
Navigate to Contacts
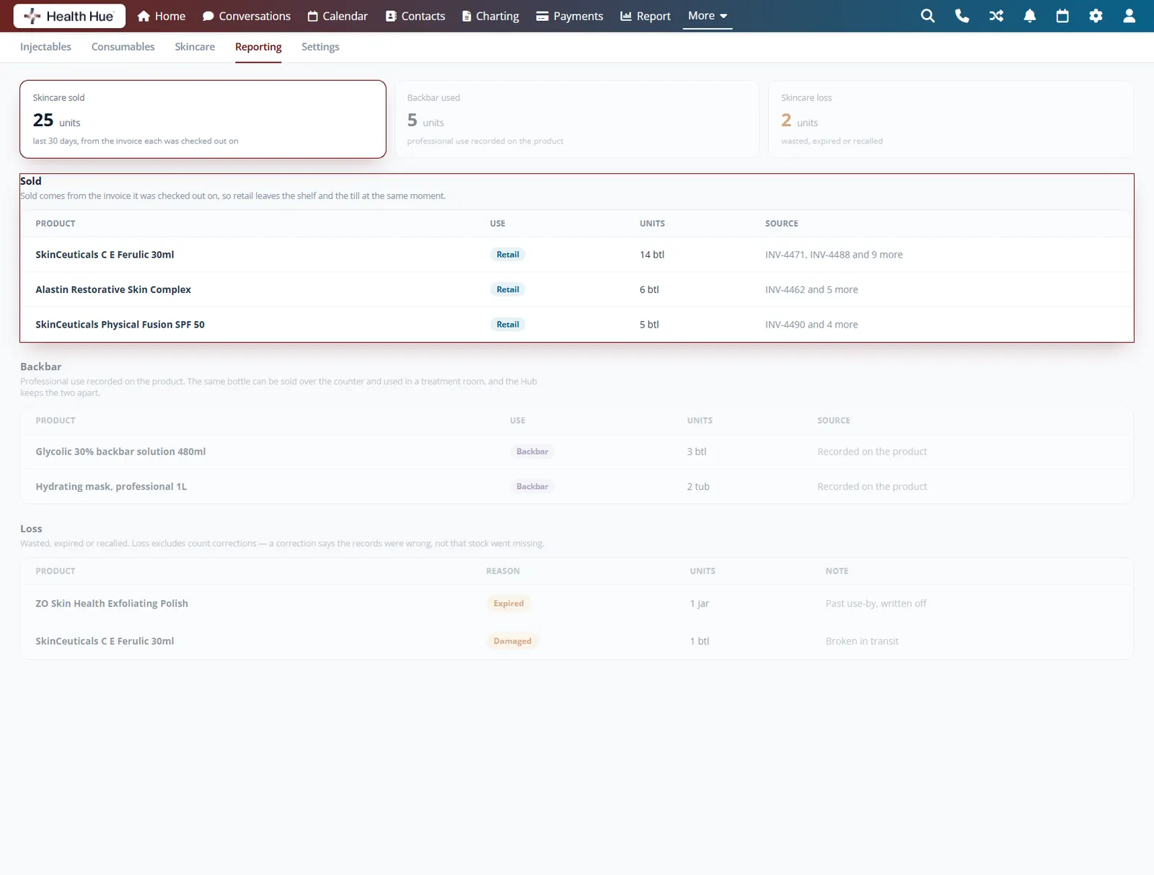415,16
